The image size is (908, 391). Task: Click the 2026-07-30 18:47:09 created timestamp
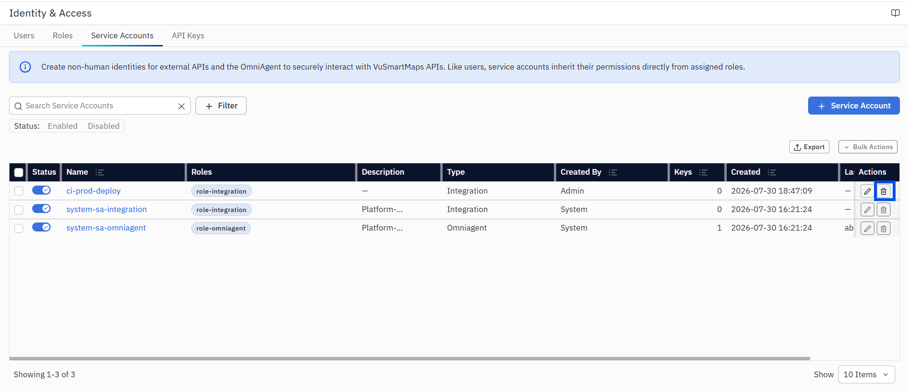pyautogui.click(x=771, y=191)
